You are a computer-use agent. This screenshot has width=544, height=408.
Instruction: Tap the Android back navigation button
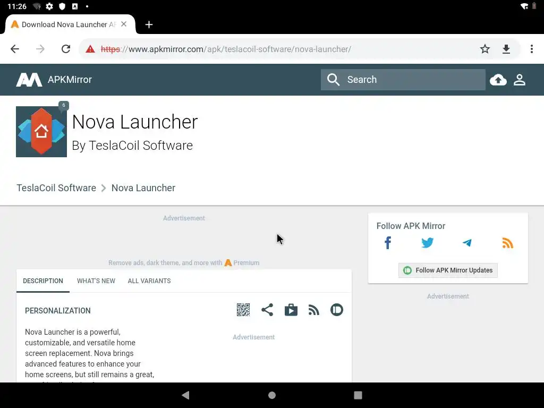[185, 395]
